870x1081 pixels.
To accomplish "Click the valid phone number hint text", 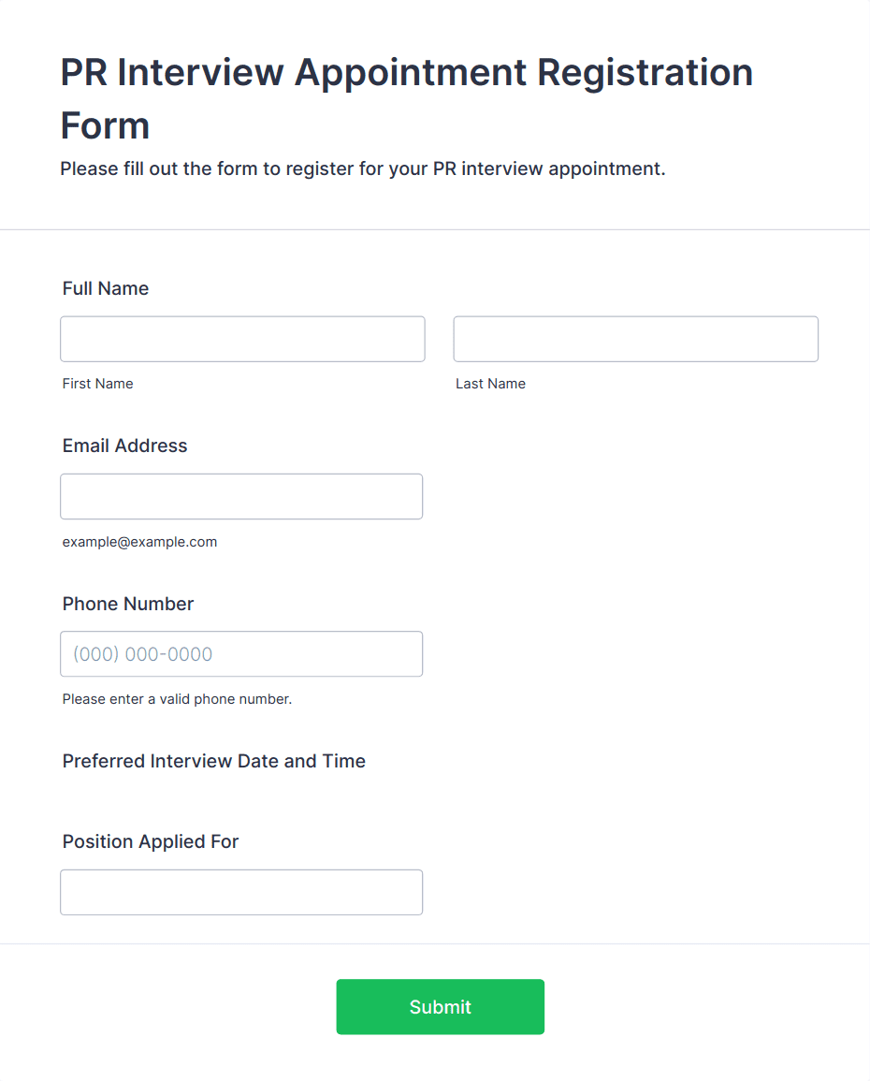I will click(x=178, y=699).
